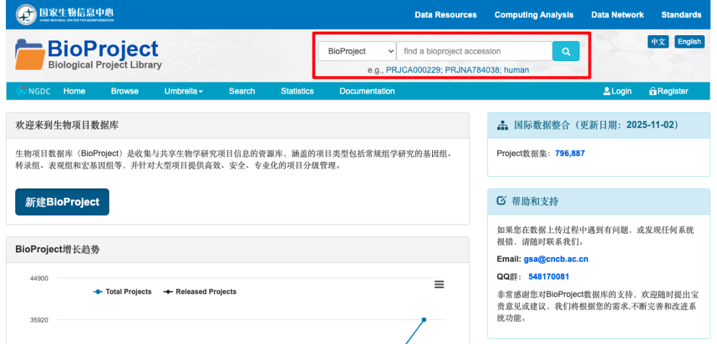Open the chart hamburger menu icon
This screenshot has height=344, width=717.
pos(439,284)
